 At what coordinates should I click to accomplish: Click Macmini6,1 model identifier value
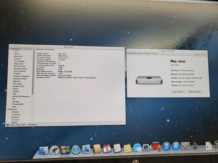[x=63, y=56]
